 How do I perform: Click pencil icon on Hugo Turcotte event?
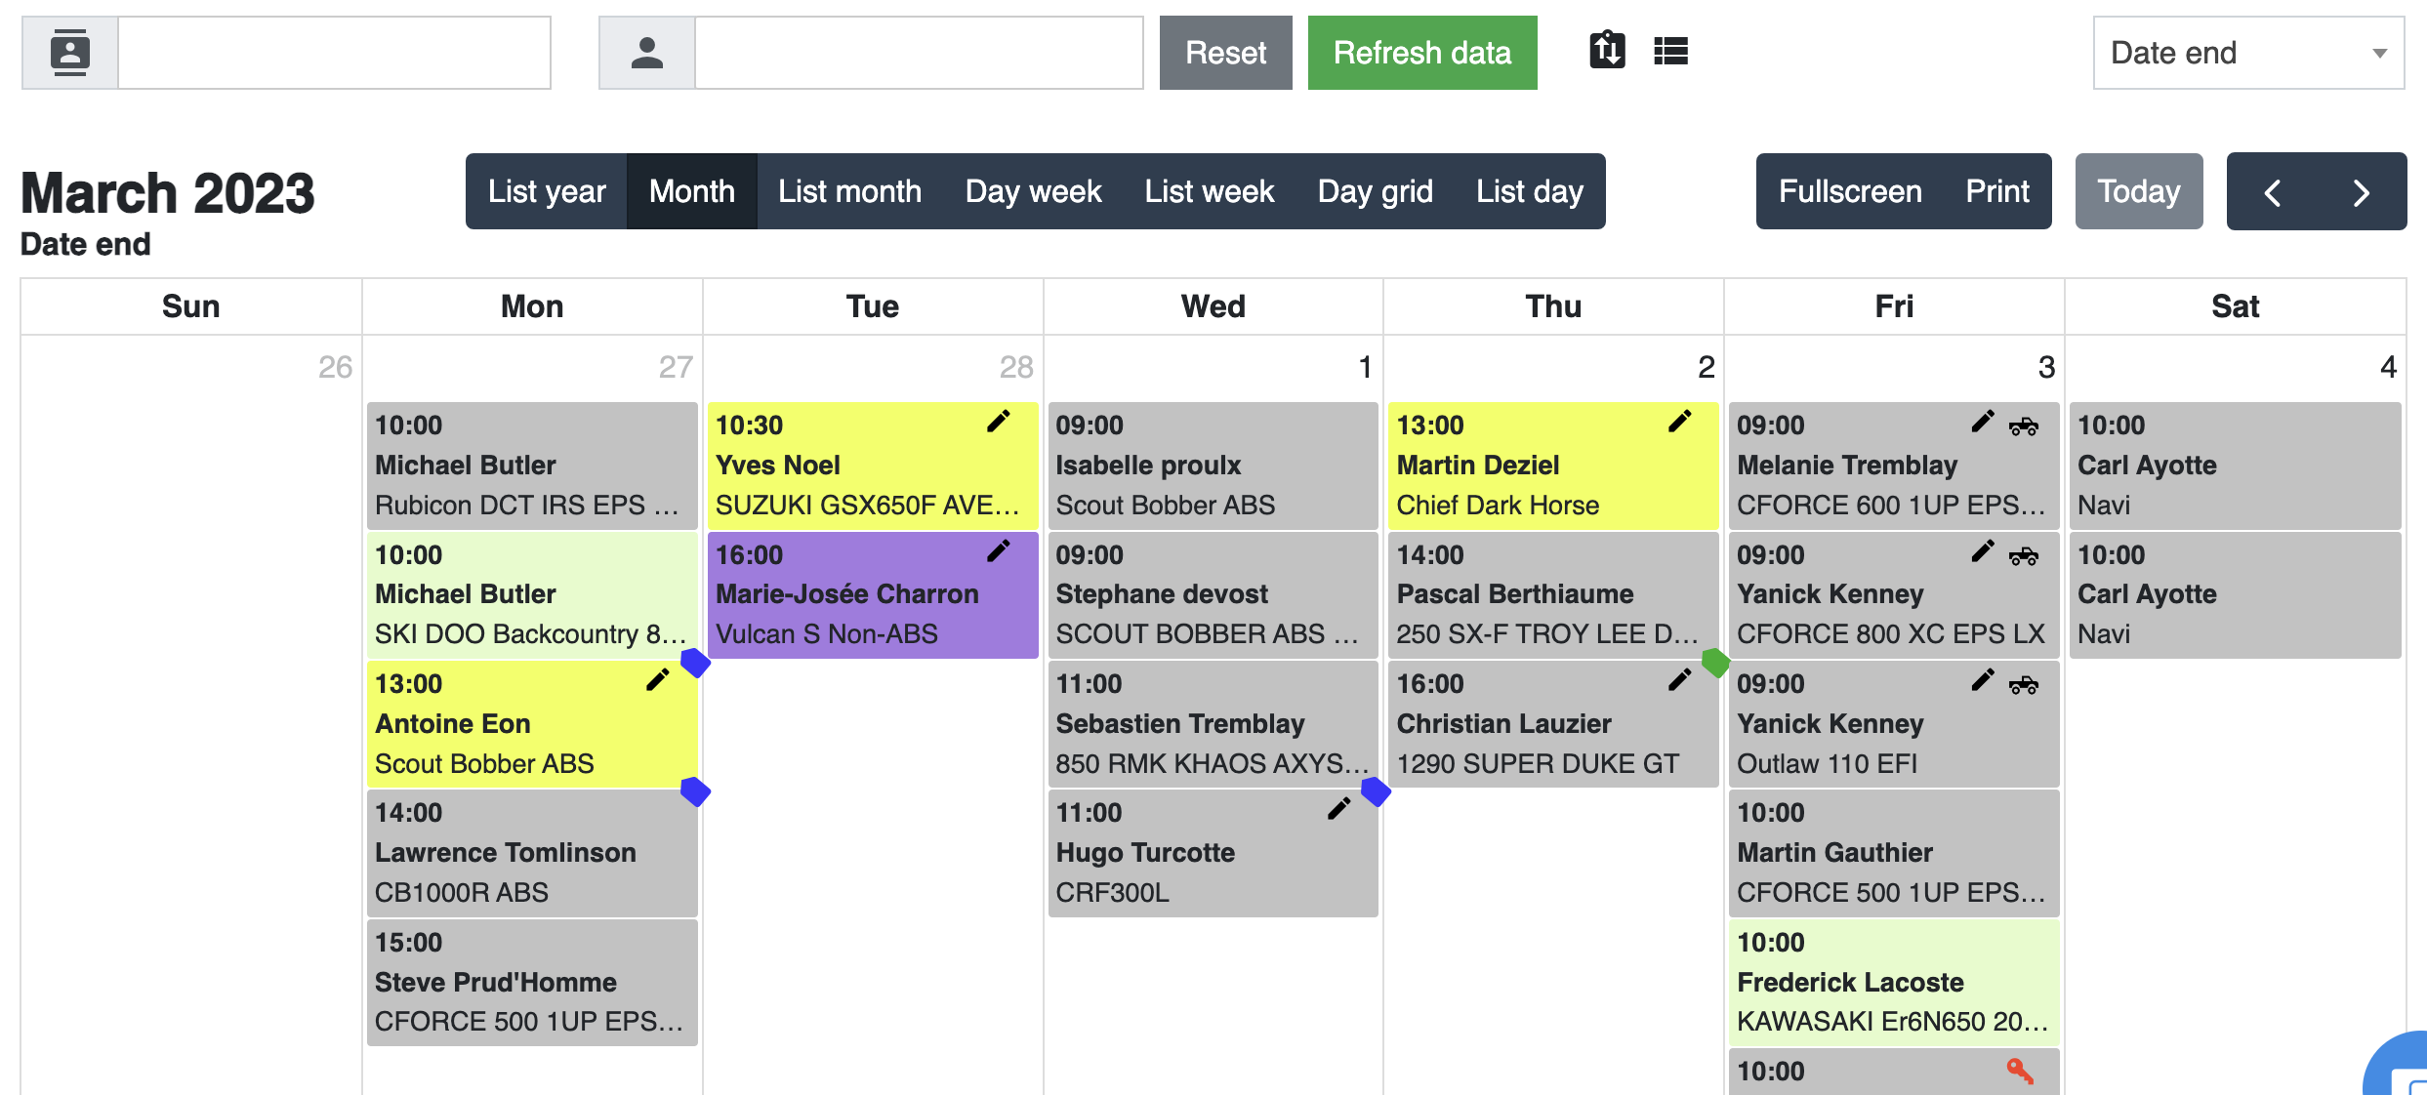(1338, 809)
